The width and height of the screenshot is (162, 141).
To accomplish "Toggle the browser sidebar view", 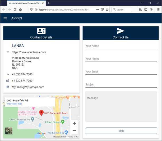I will pyautogui.click(x=146, y=10).
